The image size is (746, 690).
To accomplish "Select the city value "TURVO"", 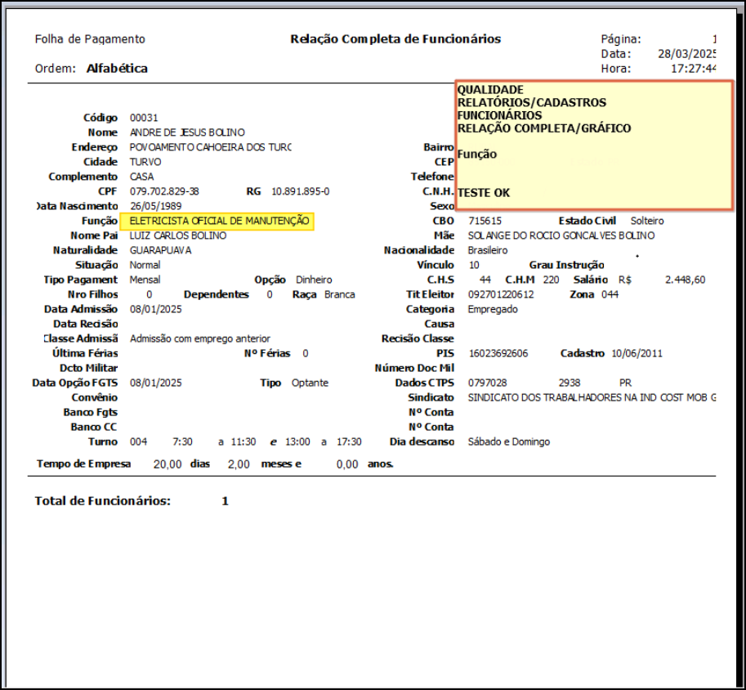I will (x=145, y=162).
